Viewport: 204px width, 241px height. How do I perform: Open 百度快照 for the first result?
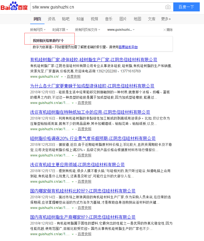point(73,77)
